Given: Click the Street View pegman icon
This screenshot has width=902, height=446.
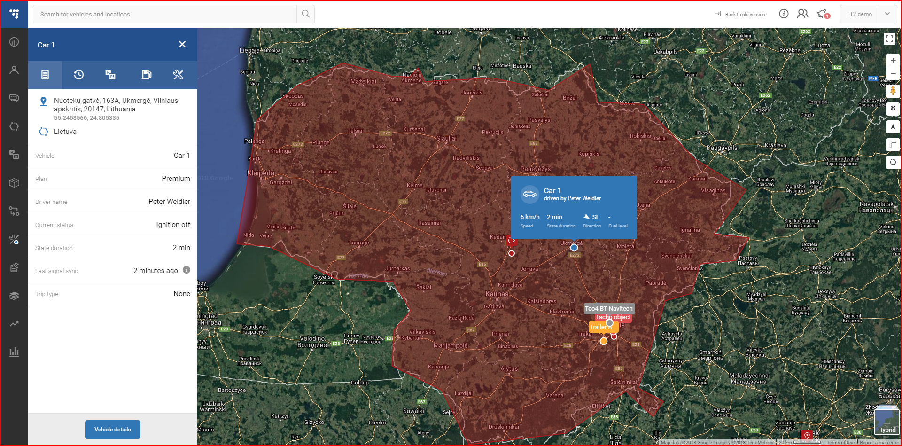Looking at the screenshot, I should point(893,91).
